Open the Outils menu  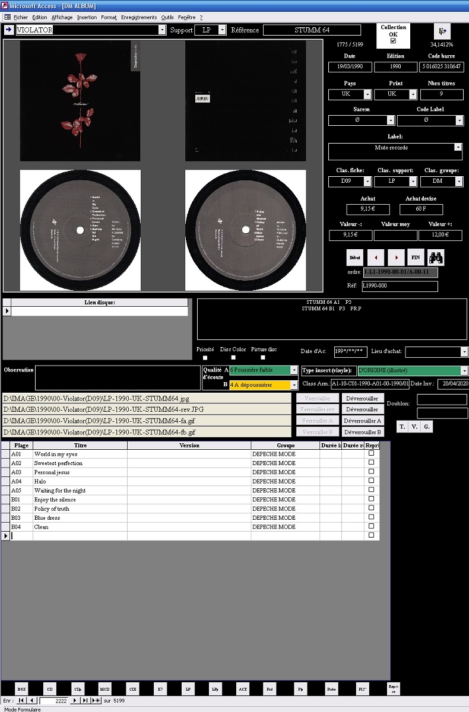coord(167,17)
